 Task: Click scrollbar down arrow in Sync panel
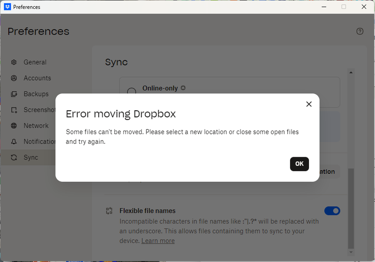click(351, 252)
